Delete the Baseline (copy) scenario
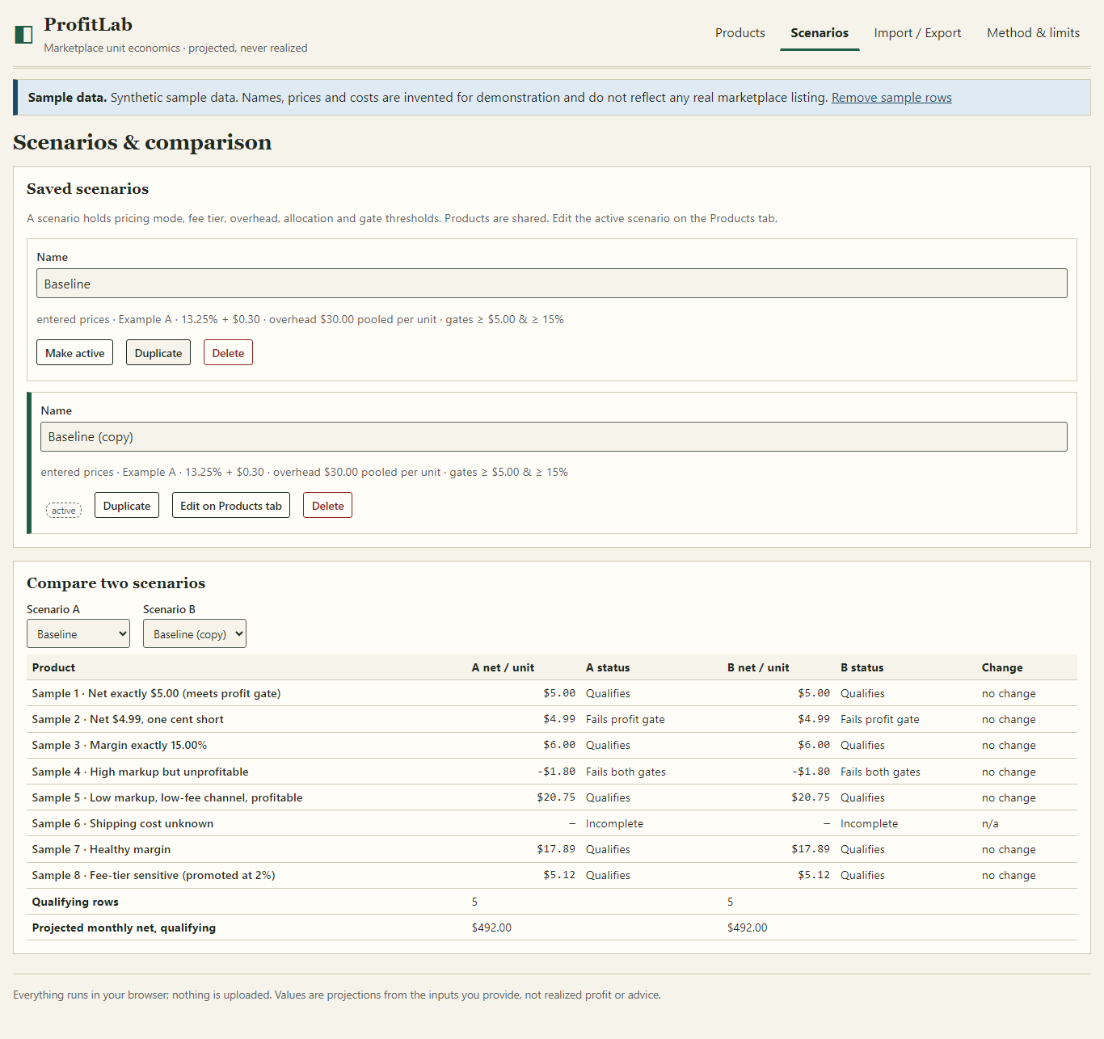1104x1039 pixels. 328,506
